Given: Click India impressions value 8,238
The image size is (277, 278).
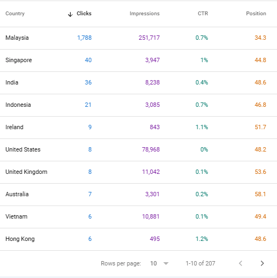Looking at the screenshot, I should [152, 82].
